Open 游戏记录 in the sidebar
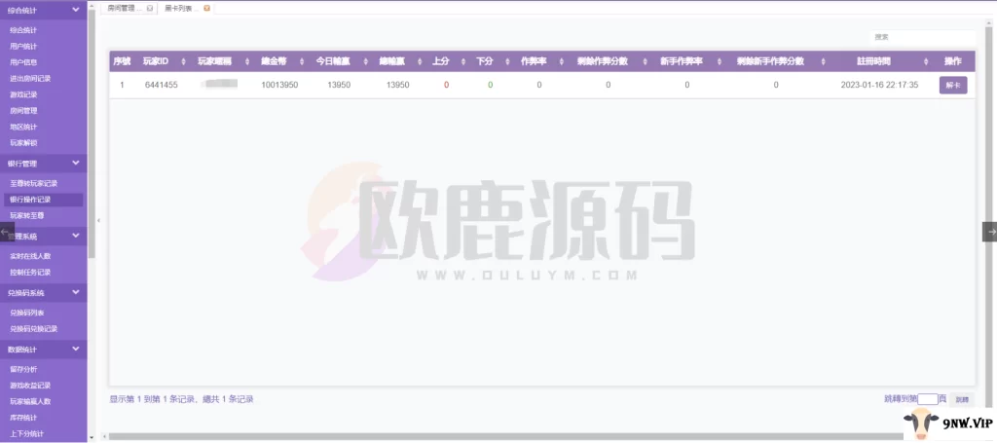This screenshot has width=997, height=443. pos(23,94)
